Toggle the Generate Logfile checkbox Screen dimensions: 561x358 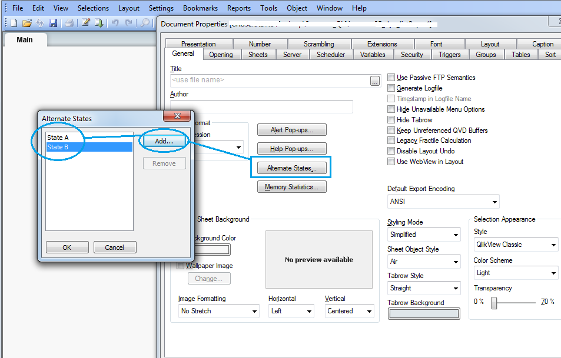click(391, 88)
